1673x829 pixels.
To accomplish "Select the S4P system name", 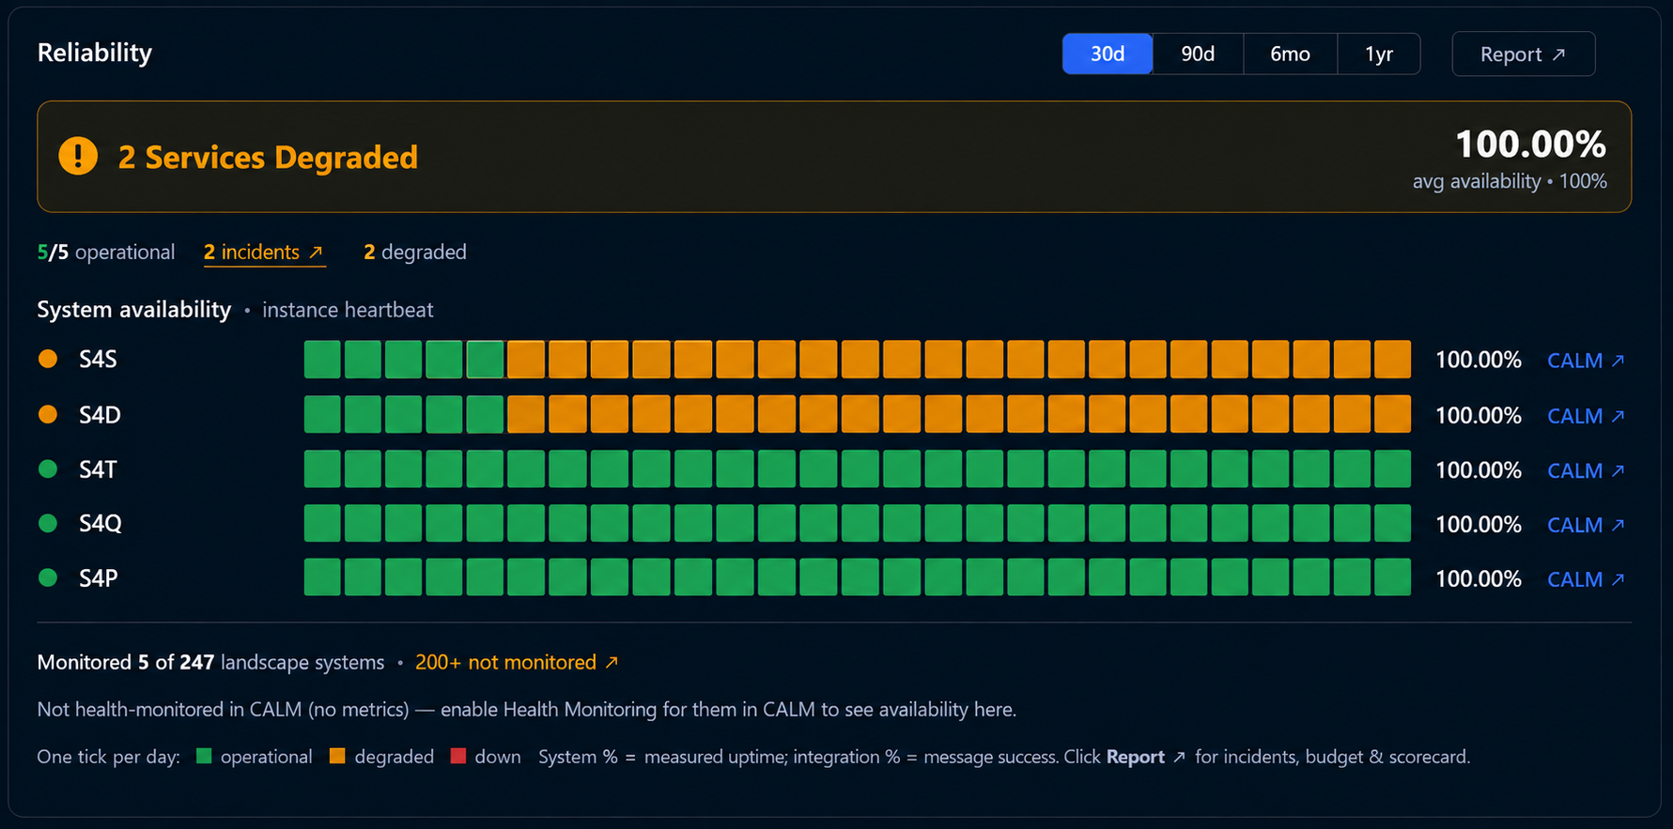I will point(99,578).
